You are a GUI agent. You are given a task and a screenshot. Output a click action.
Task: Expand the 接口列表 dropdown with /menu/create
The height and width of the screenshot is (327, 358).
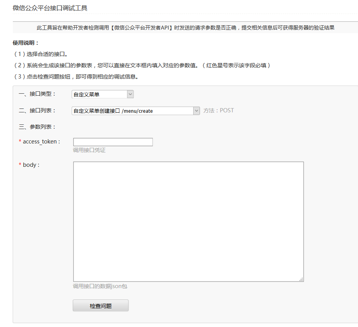(136, 111)
